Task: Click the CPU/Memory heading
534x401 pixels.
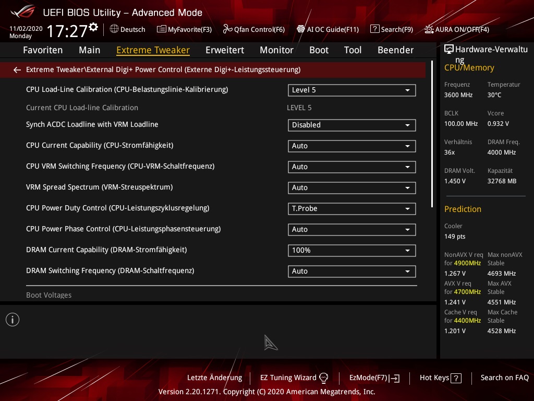Action: click(469, 68)
